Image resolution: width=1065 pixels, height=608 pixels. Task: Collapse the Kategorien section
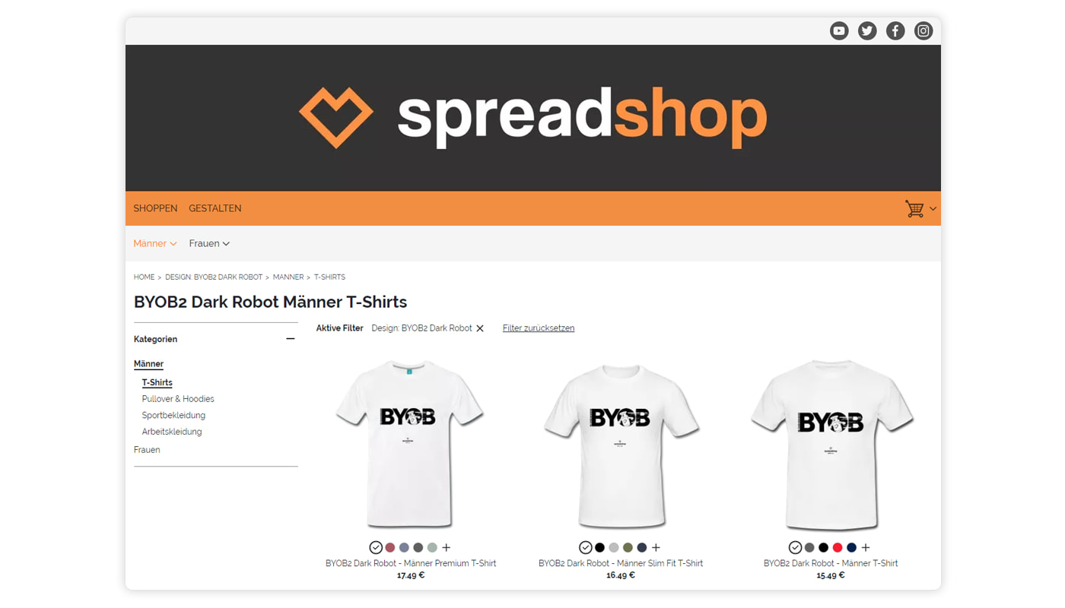(290, 339)
